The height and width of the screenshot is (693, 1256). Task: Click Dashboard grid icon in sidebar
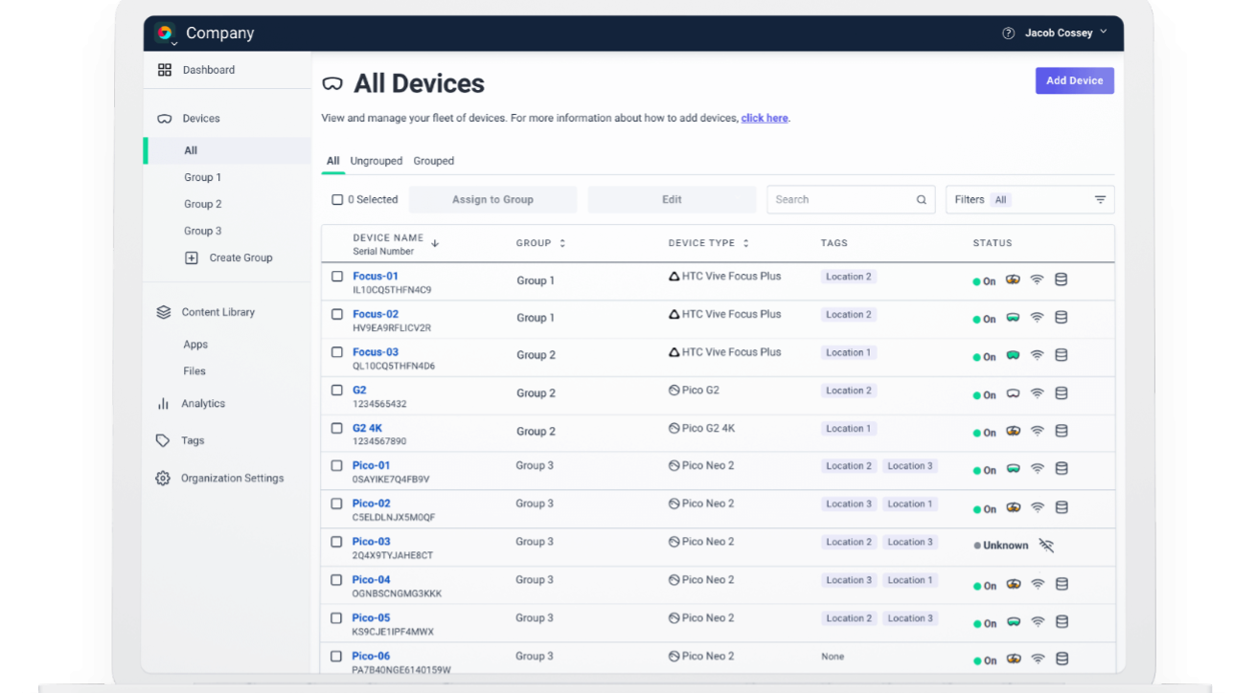click(x=165, y=70)
